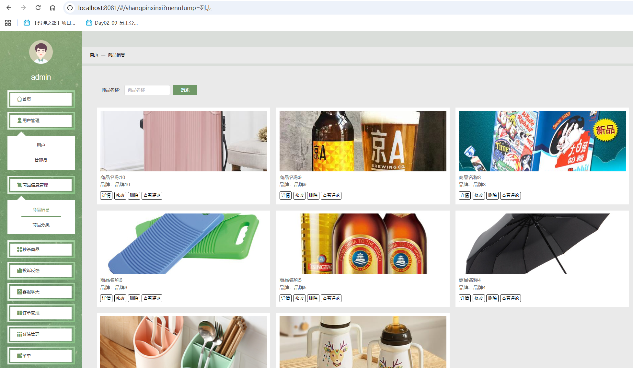Select 商品分类 submenu item
Viewport: 633px width, 368px height.
pyautogui.click(x=41, y=225)
